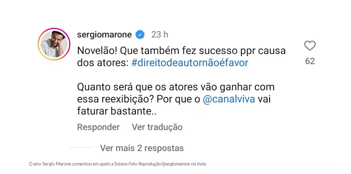The height and width of the screenshot is (174, 351).
Task: Click the 23 h timestamp
Action: pos(160,35)
